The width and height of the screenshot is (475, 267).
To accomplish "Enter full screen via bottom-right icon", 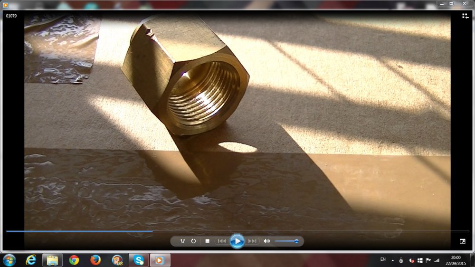I will click(x=463, y=241).
